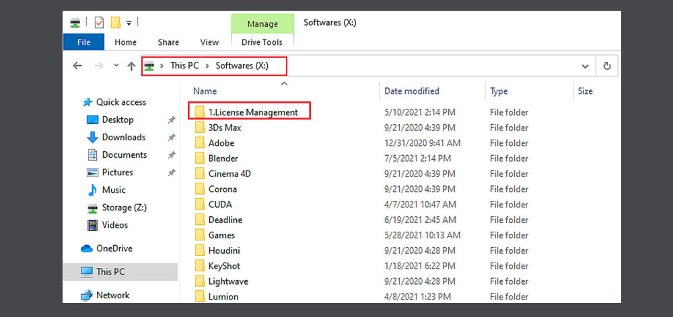Click the folder icon beside CUDA
Image resolution: width=673 pixels, height=317 pixels.
pos(200,204)
